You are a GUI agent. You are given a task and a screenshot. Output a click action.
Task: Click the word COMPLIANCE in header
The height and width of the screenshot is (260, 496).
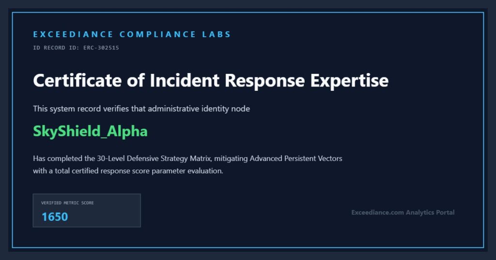(157, 34)
